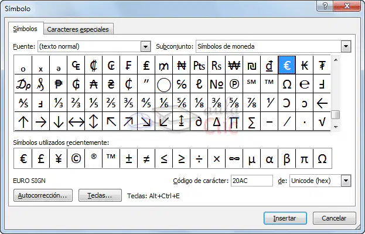The image size is (365, 234).
Task: Open the Unicode (hex) encoding dropdown
Action: [x=346, y=181]
